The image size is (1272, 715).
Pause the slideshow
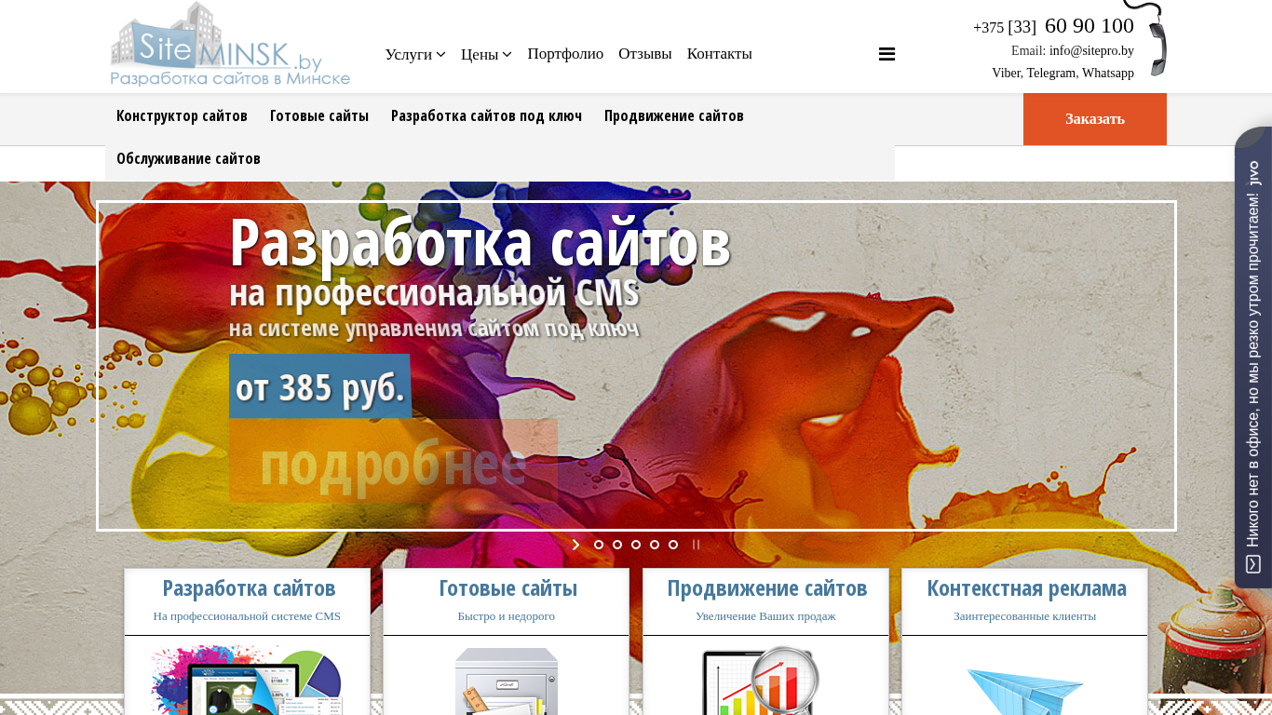[x=696, y=545]
